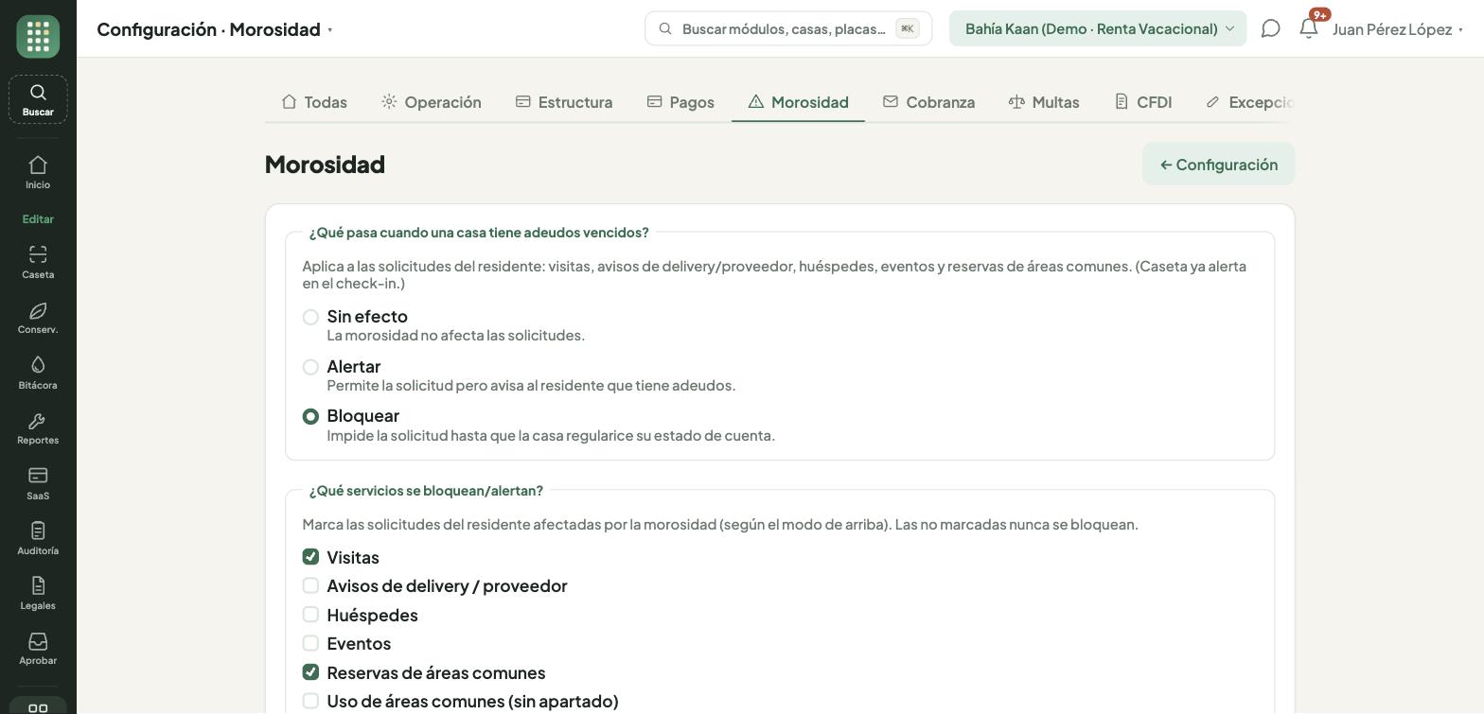Focus the Buscar módulos search field
The width and height of the screenshot is (1484, 714).
[x=788, y=28]
